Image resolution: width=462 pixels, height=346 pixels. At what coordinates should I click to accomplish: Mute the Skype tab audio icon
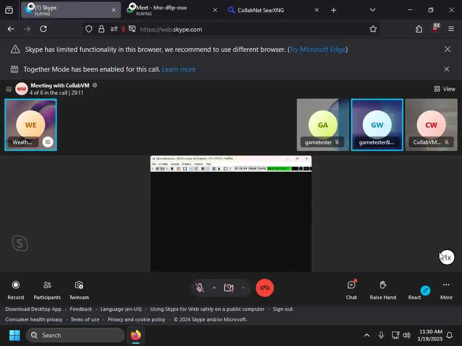(x=30, y=6)
